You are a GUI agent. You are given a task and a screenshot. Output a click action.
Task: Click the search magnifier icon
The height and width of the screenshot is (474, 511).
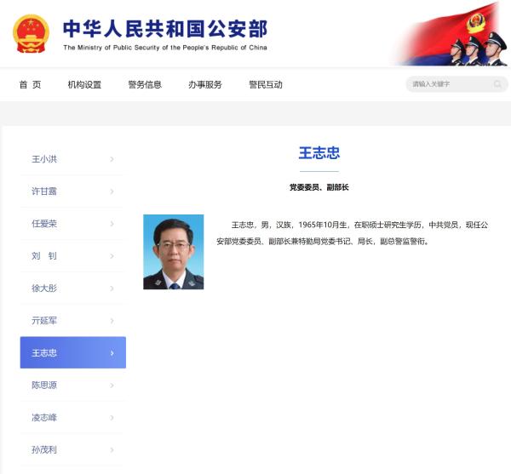(497, 84)
